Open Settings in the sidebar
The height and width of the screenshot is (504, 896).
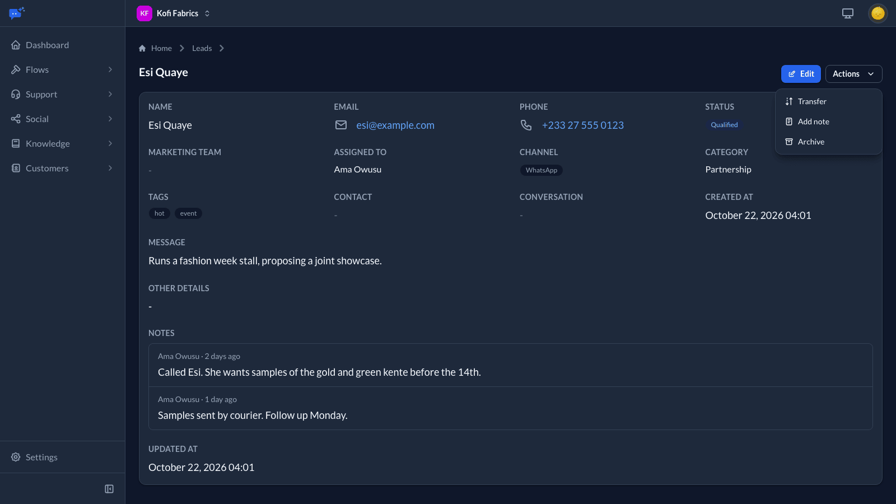(x=62, y=457)
